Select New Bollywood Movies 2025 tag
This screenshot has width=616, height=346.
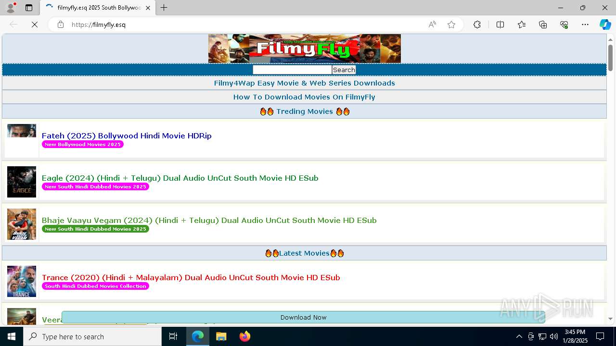pyautogui.click(x=83, y=145)
